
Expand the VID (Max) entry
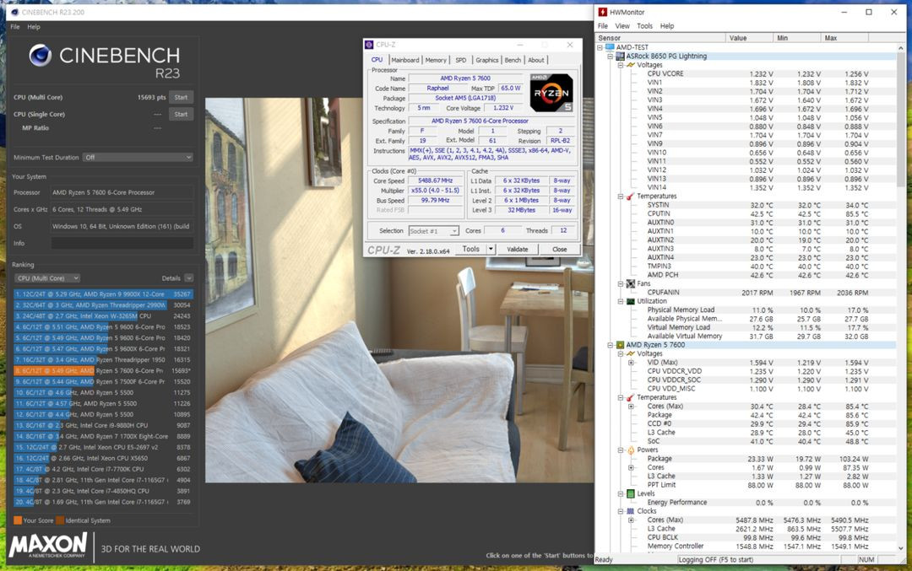pos(631,363)
